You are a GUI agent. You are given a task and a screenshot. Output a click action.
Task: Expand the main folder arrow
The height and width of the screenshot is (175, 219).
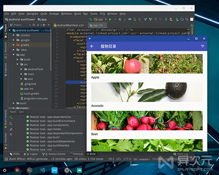[21, 74]
